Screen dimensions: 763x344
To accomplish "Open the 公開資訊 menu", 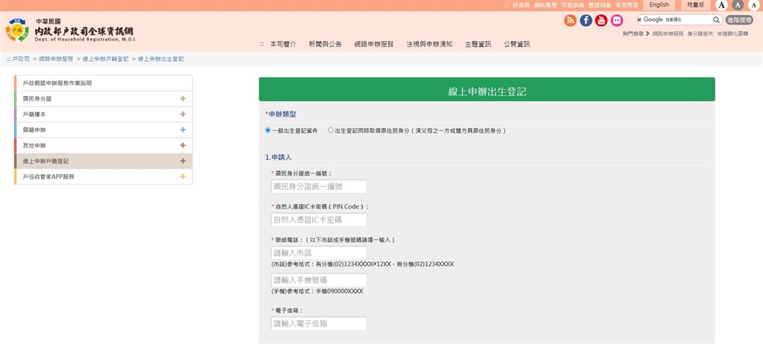I will tap(517, 44).
